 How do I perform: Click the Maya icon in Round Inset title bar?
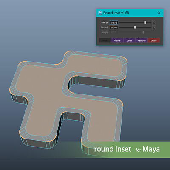(x=100, y=13)
